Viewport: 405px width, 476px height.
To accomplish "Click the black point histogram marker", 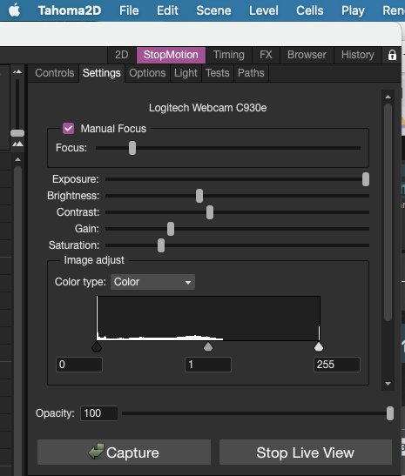I will [x=97, y=347].
